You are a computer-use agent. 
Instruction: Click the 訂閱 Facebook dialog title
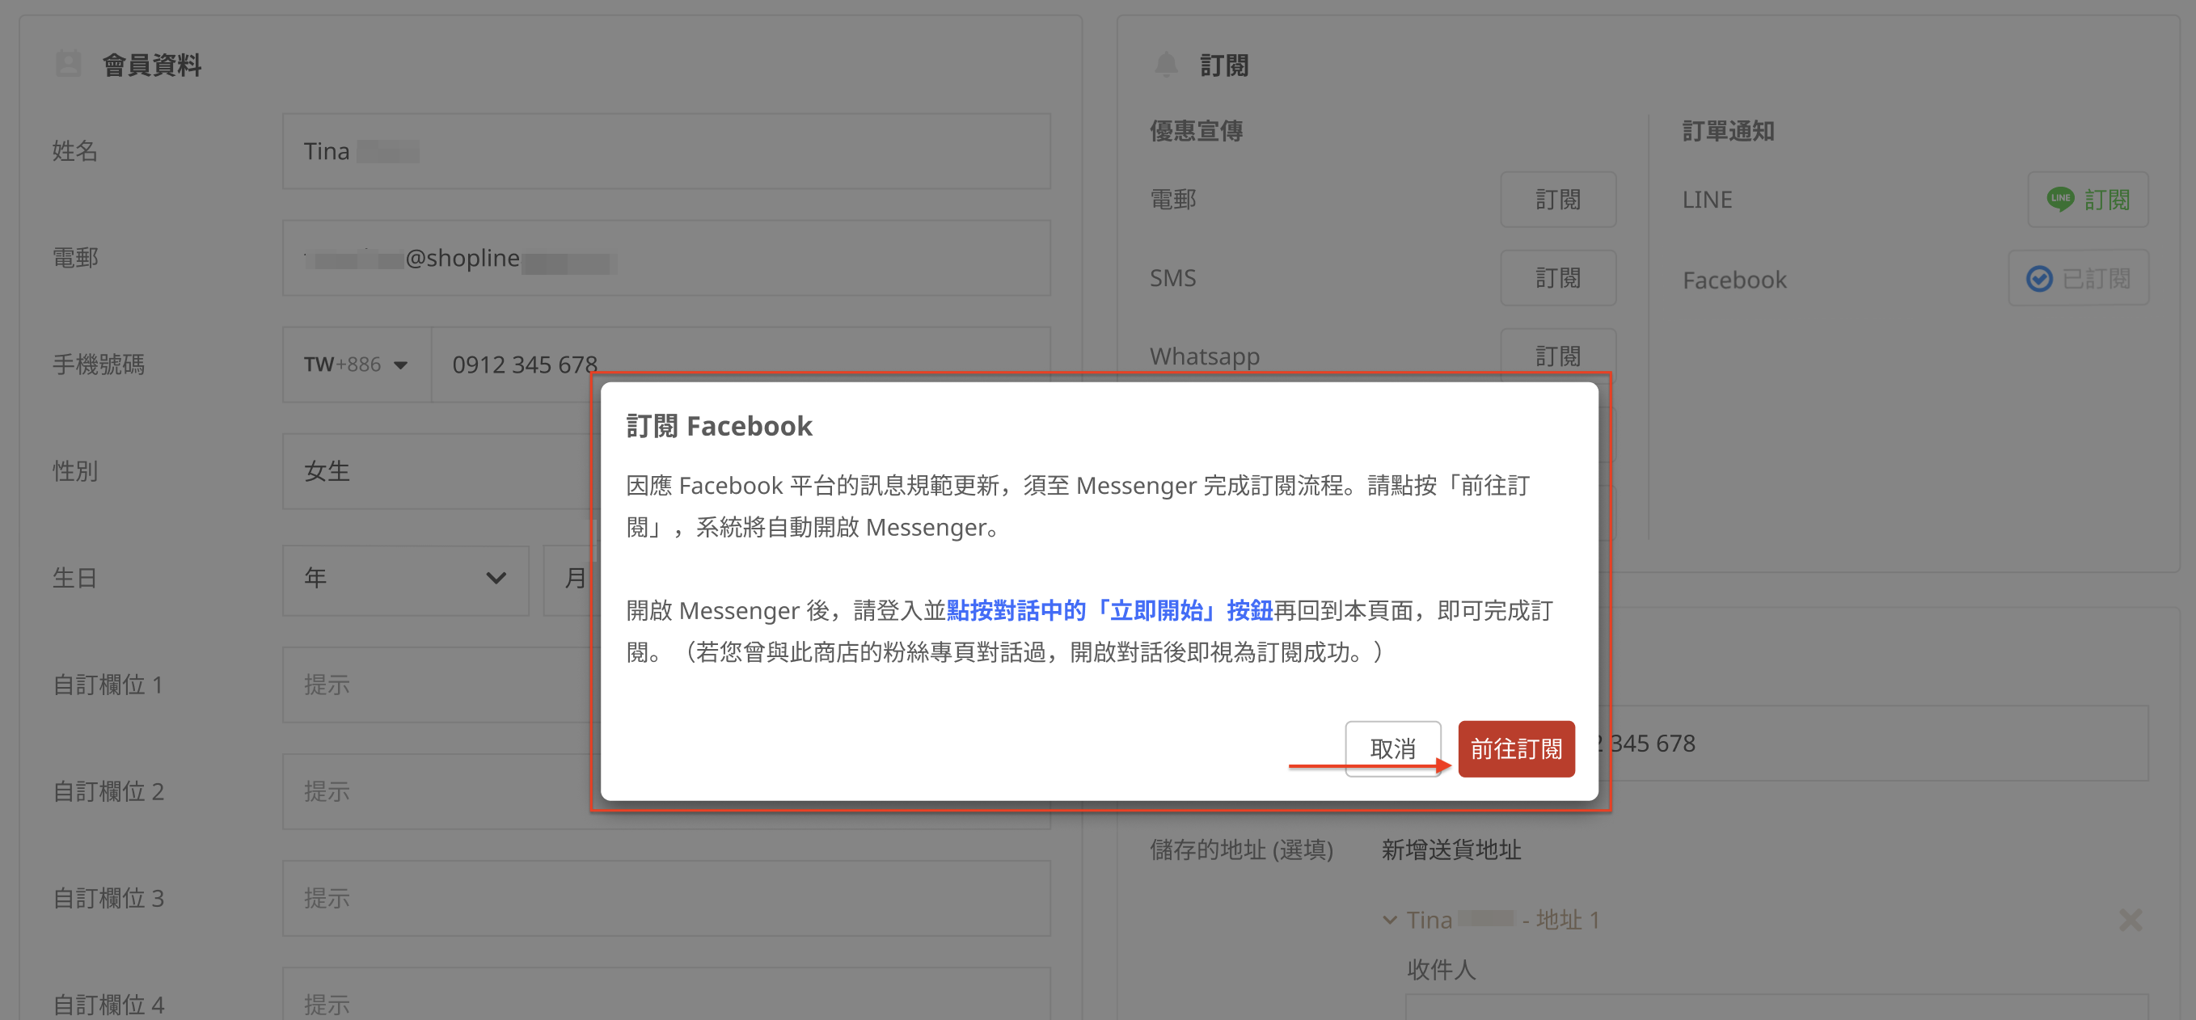(720, 426)
